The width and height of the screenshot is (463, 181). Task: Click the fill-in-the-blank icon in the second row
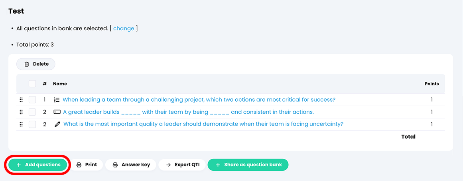click(x=57, y=112)
